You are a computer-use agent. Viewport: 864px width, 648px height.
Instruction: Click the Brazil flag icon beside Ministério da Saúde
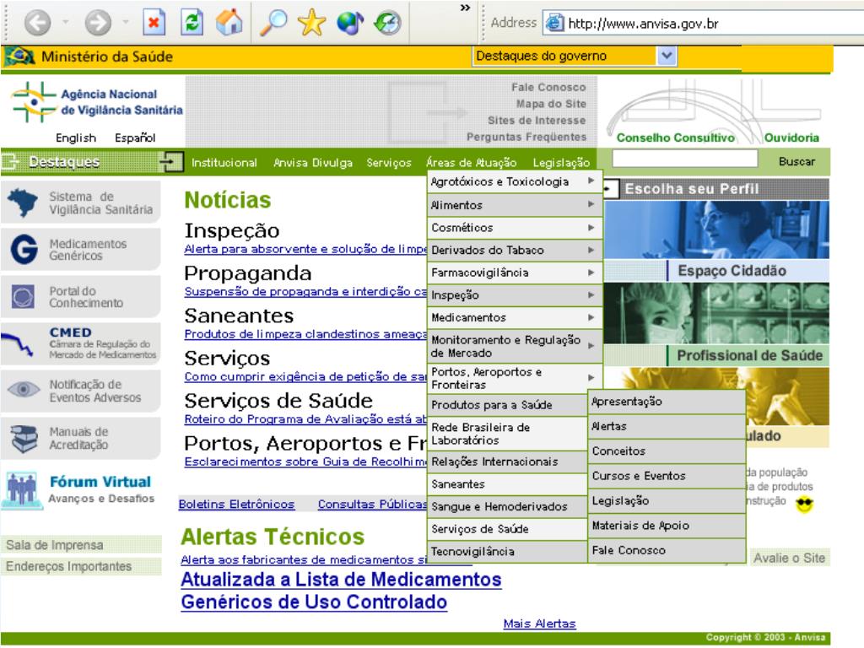point(20,56)
